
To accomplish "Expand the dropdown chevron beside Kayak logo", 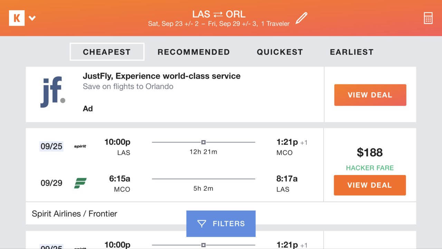I will (32, 18).
